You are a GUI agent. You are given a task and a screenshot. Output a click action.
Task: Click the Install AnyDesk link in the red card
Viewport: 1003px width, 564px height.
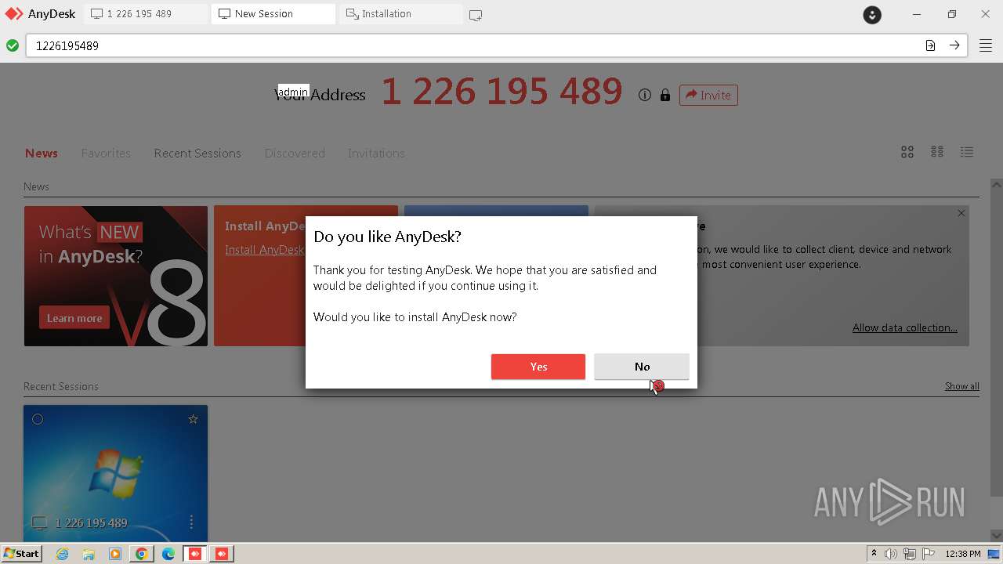(264, 249)
